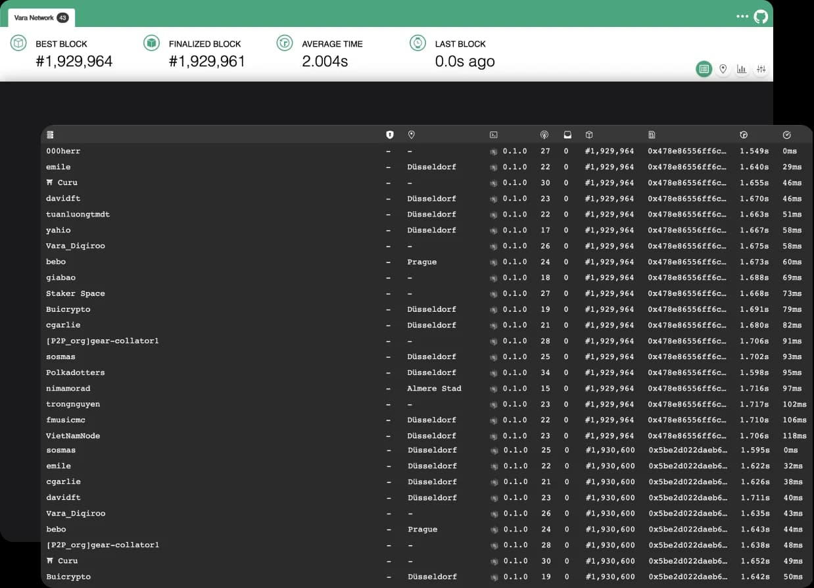Screen dimensions: 814x588
Task: Select the 000herr node row
Action: tap(63, 151)
